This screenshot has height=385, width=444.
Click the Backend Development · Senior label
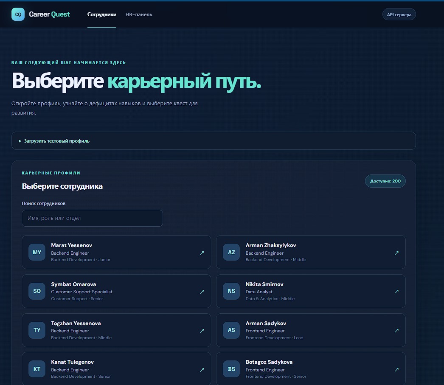pyautogui.click(x=81, y=377)
